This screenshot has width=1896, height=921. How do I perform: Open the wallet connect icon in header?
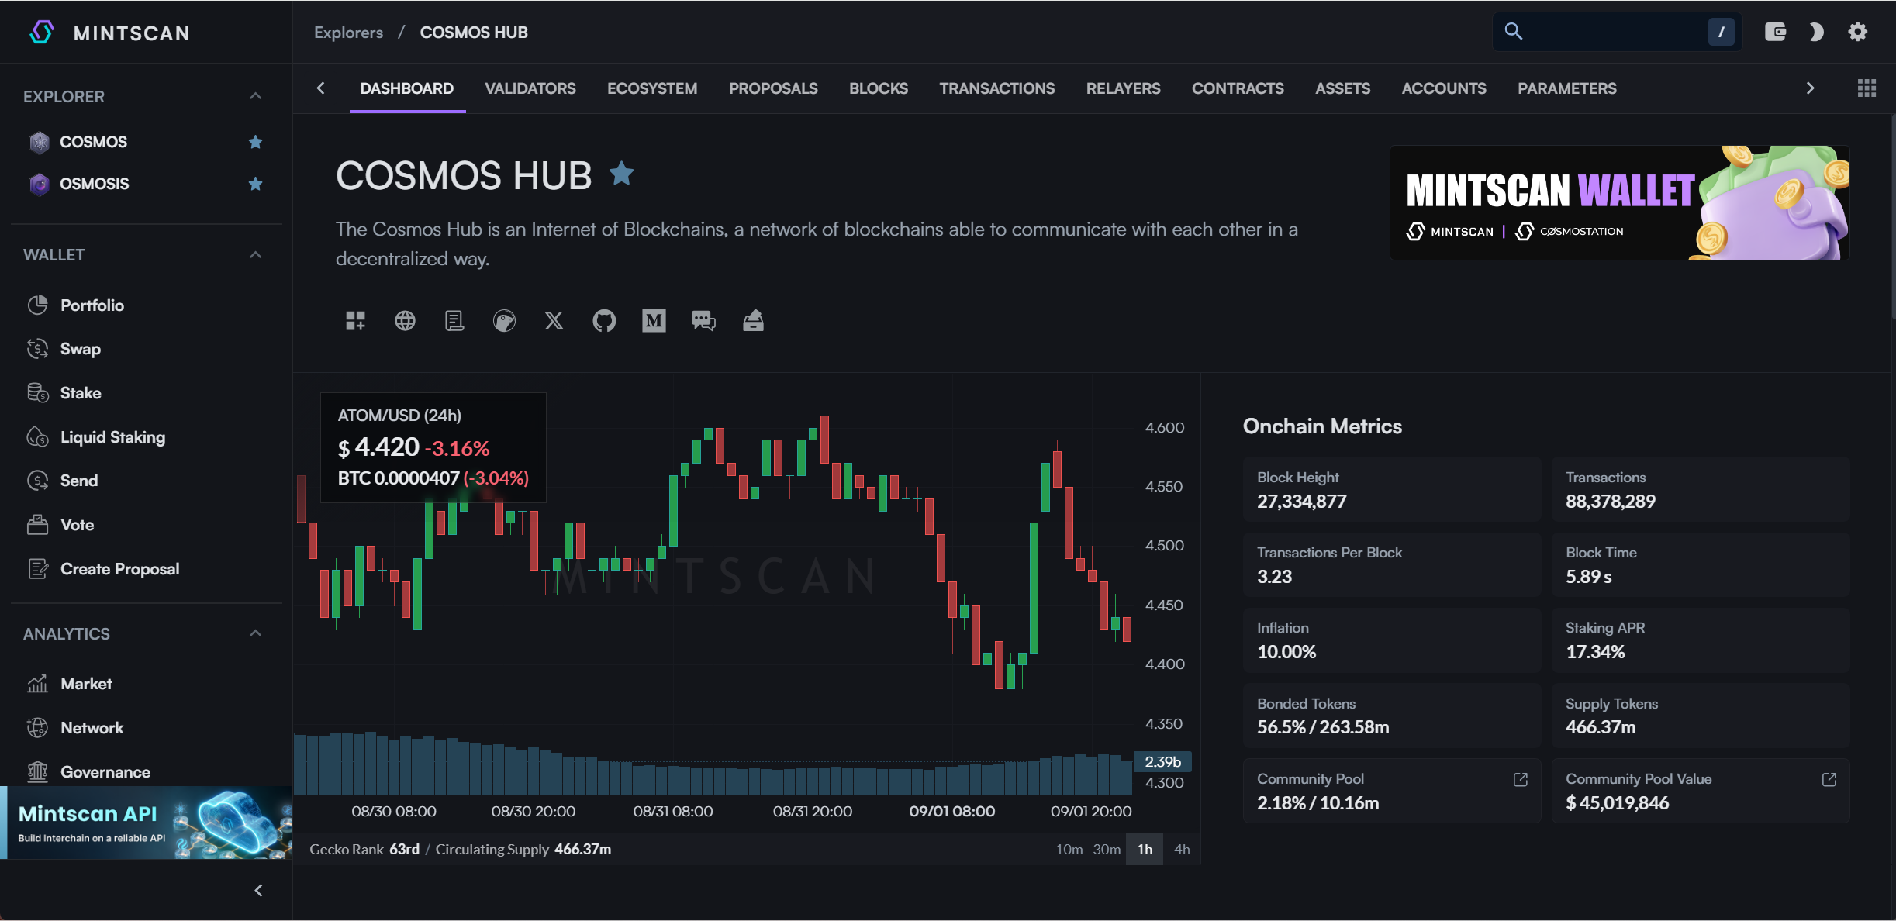pyautogui.click(x=1775, y=32)
